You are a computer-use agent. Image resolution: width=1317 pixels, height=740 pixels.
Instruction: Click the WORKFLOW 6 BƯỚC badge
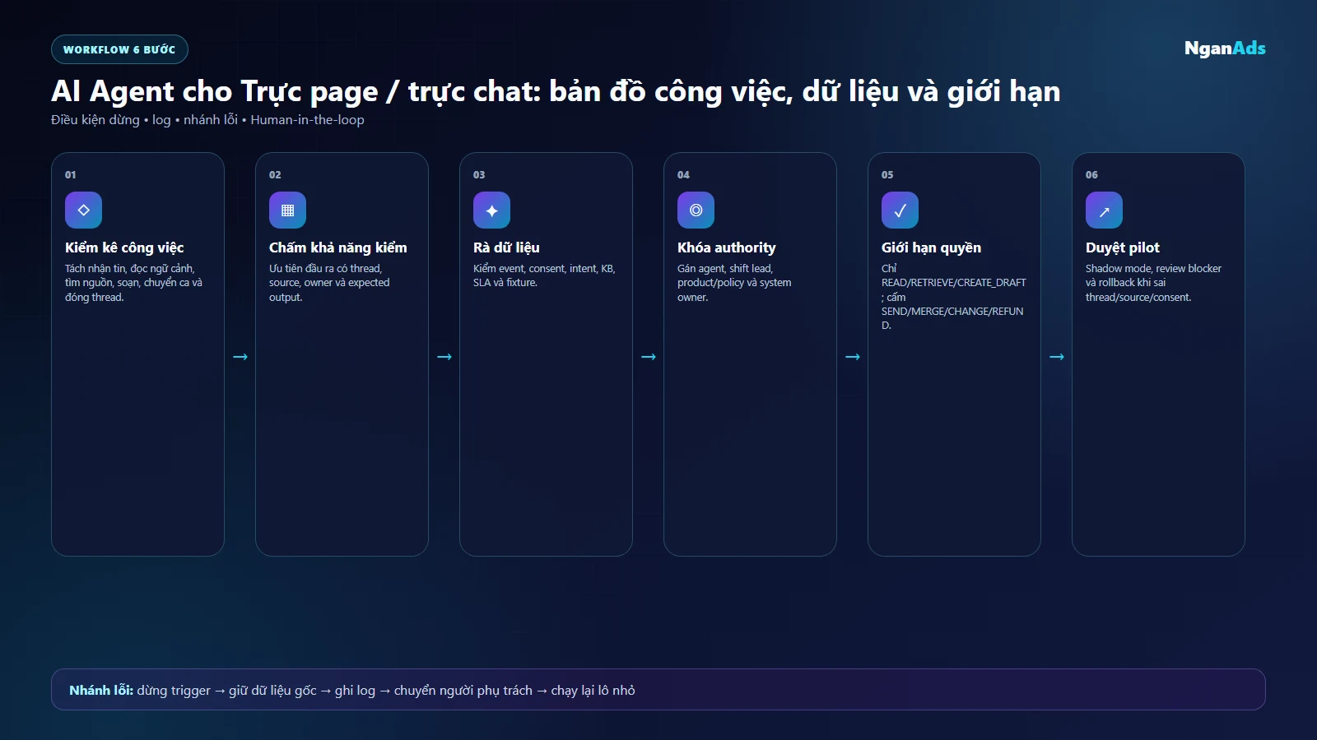pyautogui.click(x=119, y=49)
